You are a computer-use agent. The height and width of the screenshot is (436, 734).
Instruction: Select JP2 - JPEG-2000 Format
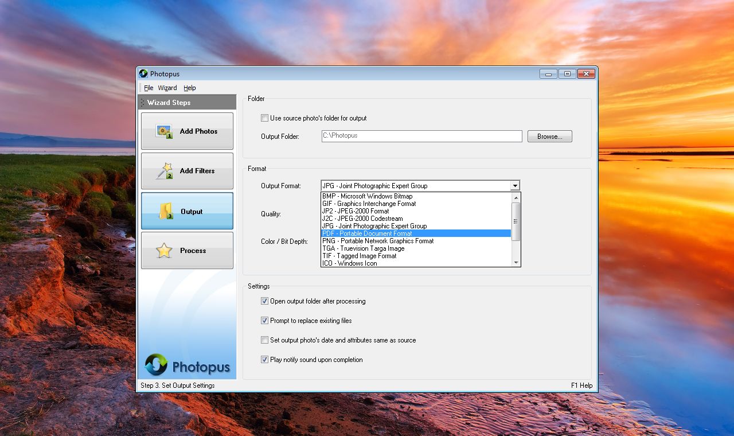[x=416, y=211]
